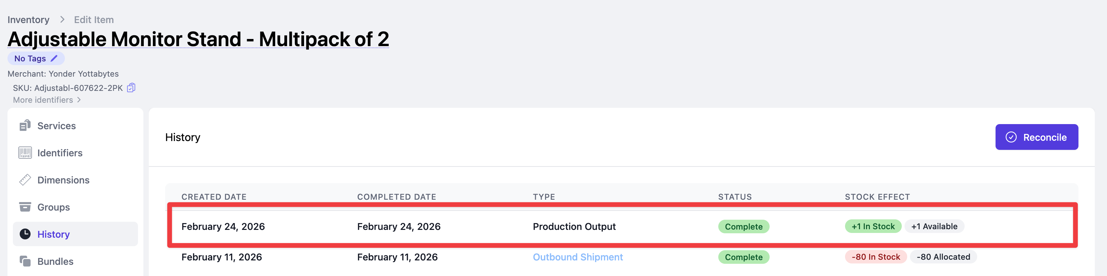The width and height of the screenshot is (1107, 276).
Task: Click the item title to edit name
Action: tap(198, 39)
